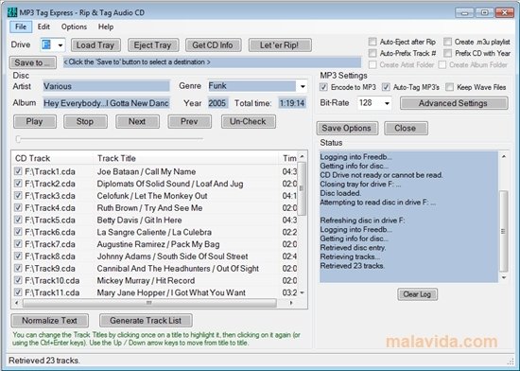The image size is (520, 371).
Task: Select title Joe Bataan / Call My Name
Action: [x=147, y=172]
